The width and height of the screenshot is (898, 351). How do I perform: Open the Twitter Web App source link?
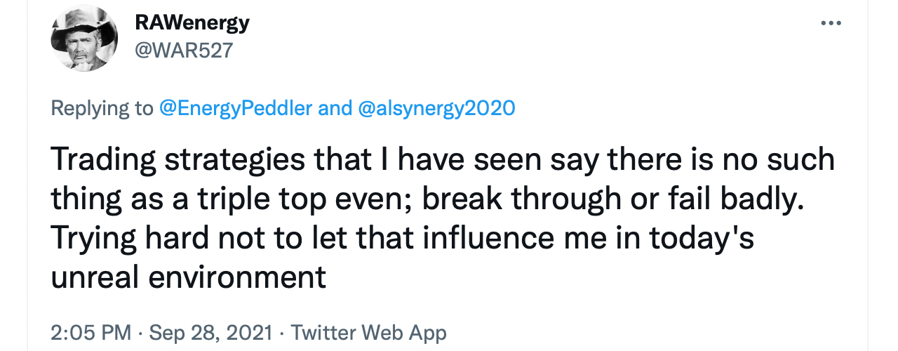pos(368,333)
